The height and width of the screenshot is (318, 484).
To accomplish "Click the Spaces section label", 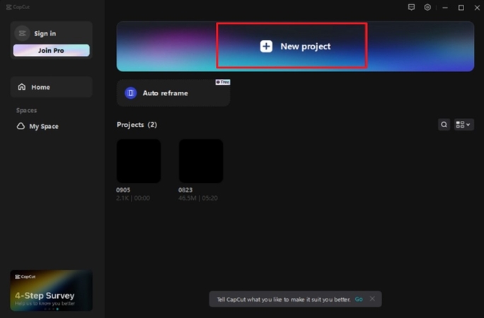I will pyautogui.click(x=27, y=110).
